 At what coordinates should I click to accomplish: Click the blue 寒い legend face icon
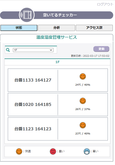(x=87, y=152)
